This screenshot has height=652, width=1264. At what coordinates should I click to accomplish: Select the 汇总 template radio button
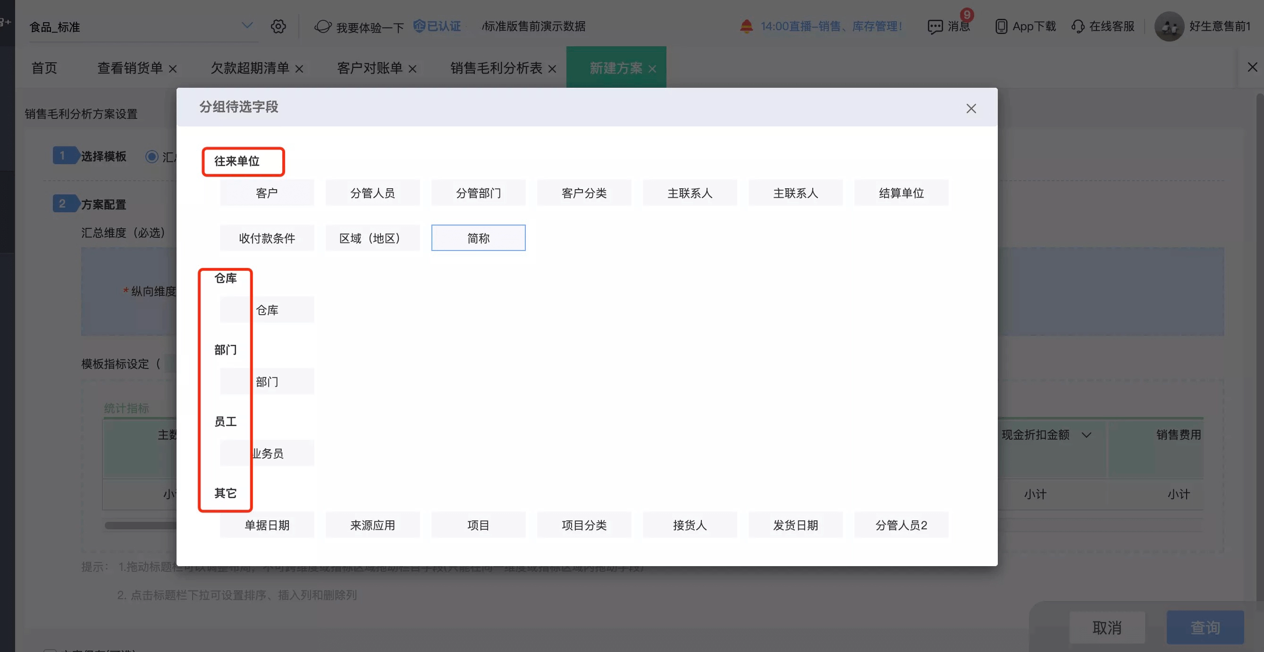click(x=152, y=157)
